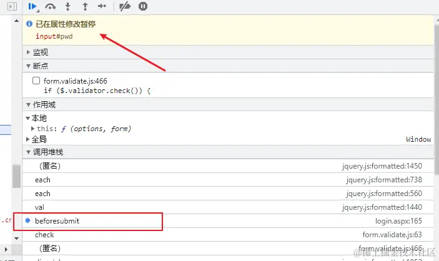The image size is (439, 261).
Task: Toggle pause on exceptions
Action: [x=143, y=6]
